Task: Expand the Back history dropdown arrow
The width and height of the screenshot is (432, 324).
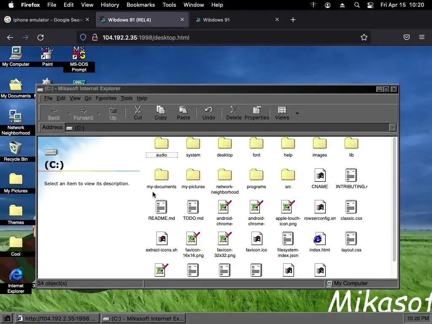Action: click(69, 113)
